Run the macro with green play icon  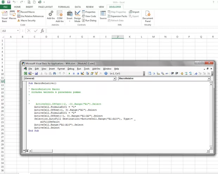tap(69, 73)
